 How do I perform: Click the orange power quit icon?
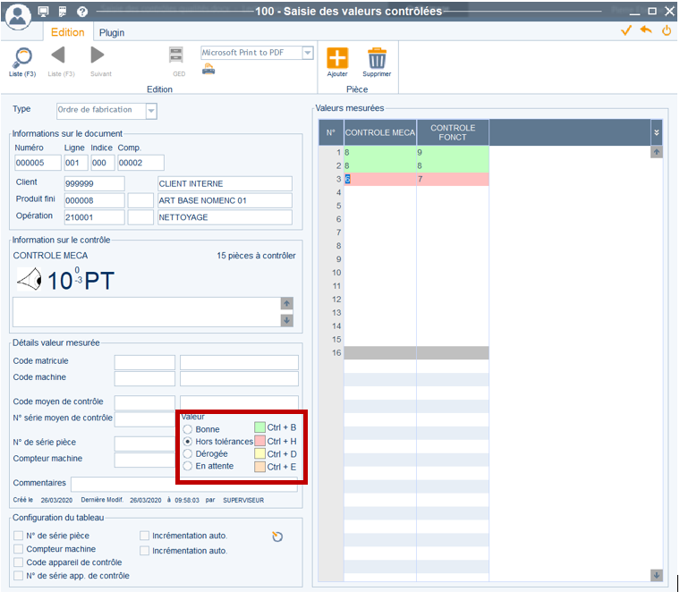pos(667,30)
